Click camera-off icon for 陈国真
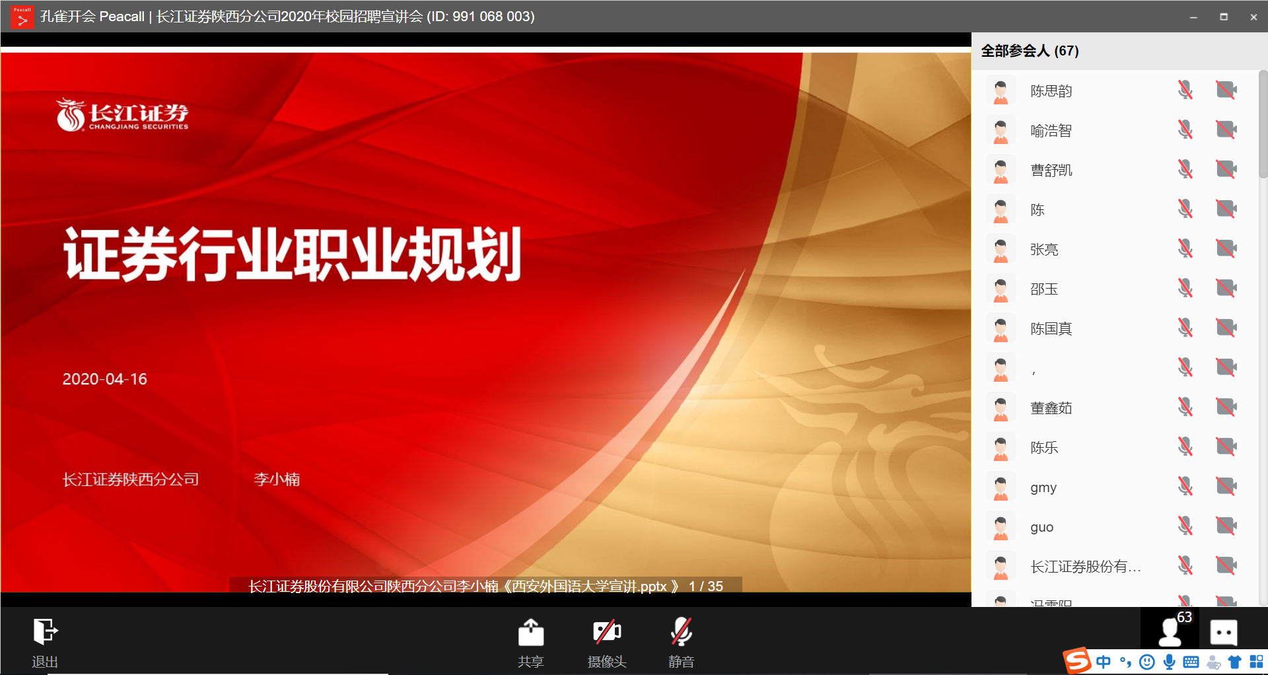1268x675 pixels. [1226, 328]
